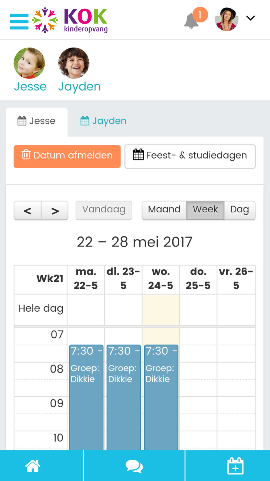
Task: Select Jayden's profile picture
Action: tap(74, 63)
